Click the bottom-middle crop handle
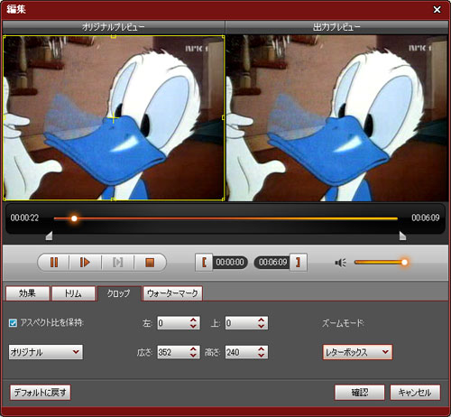 [x=114, y=199]
